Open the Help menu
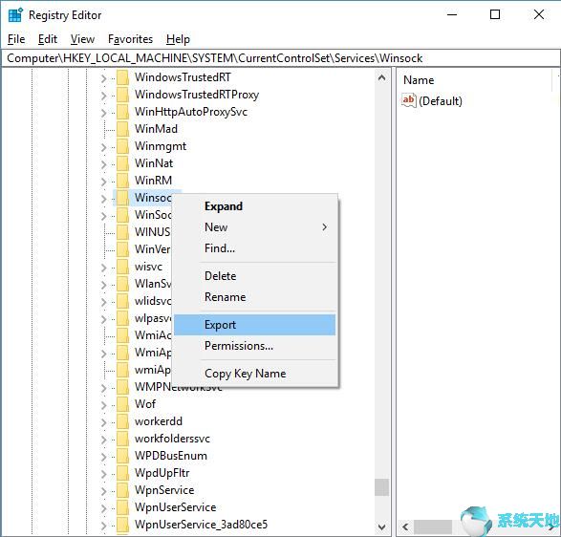 pos(178,39)
